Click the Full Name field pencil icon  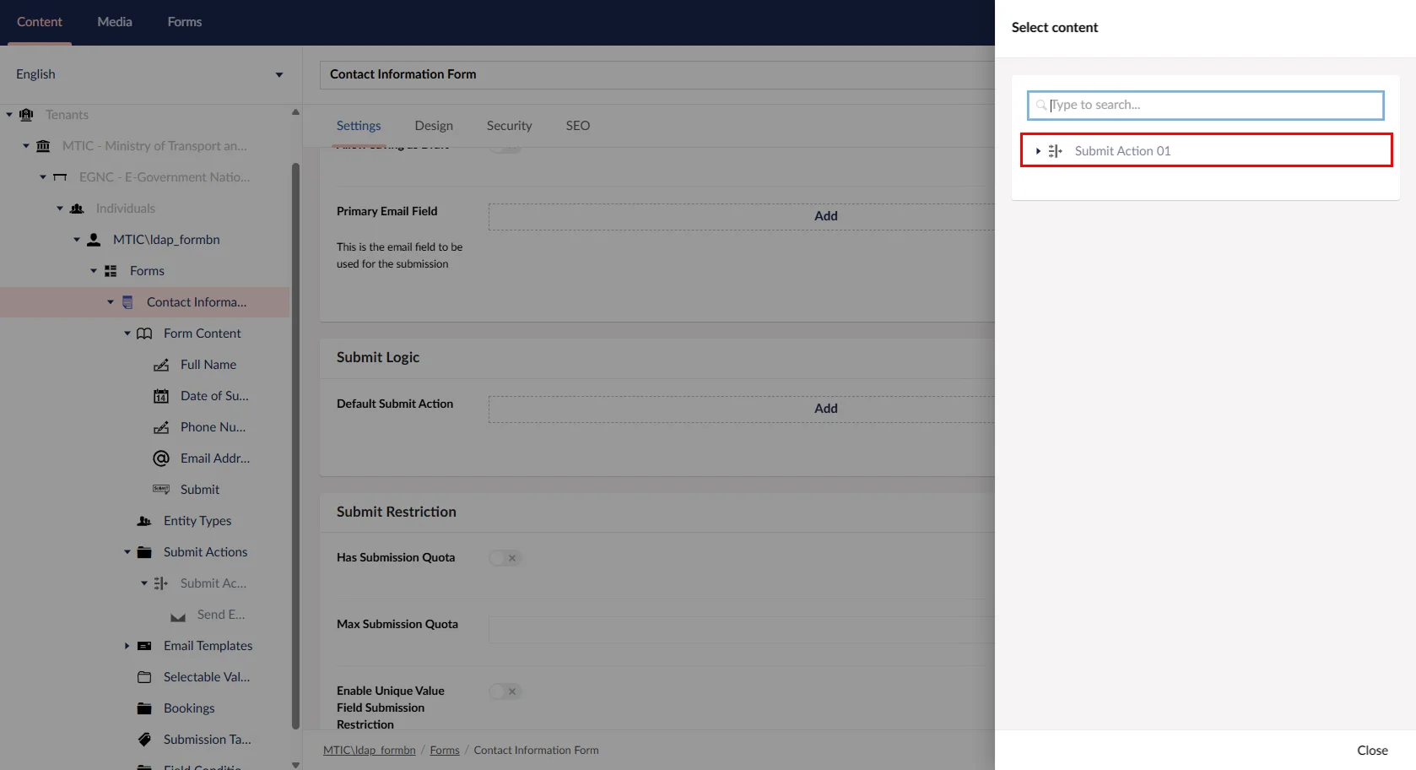click(161, 365)
